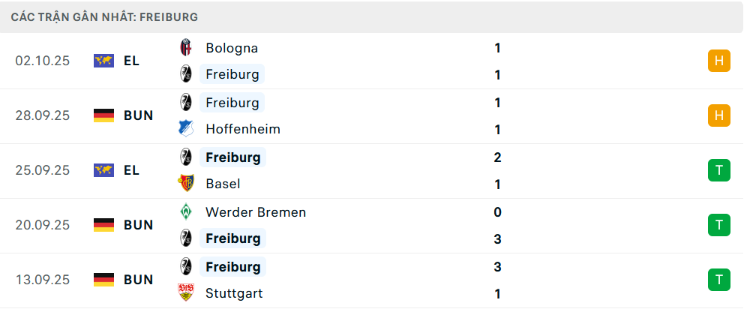This screenshot has height=309, width=744.
Task: Open the Werder Bremen team link
Action: point(256,212)
